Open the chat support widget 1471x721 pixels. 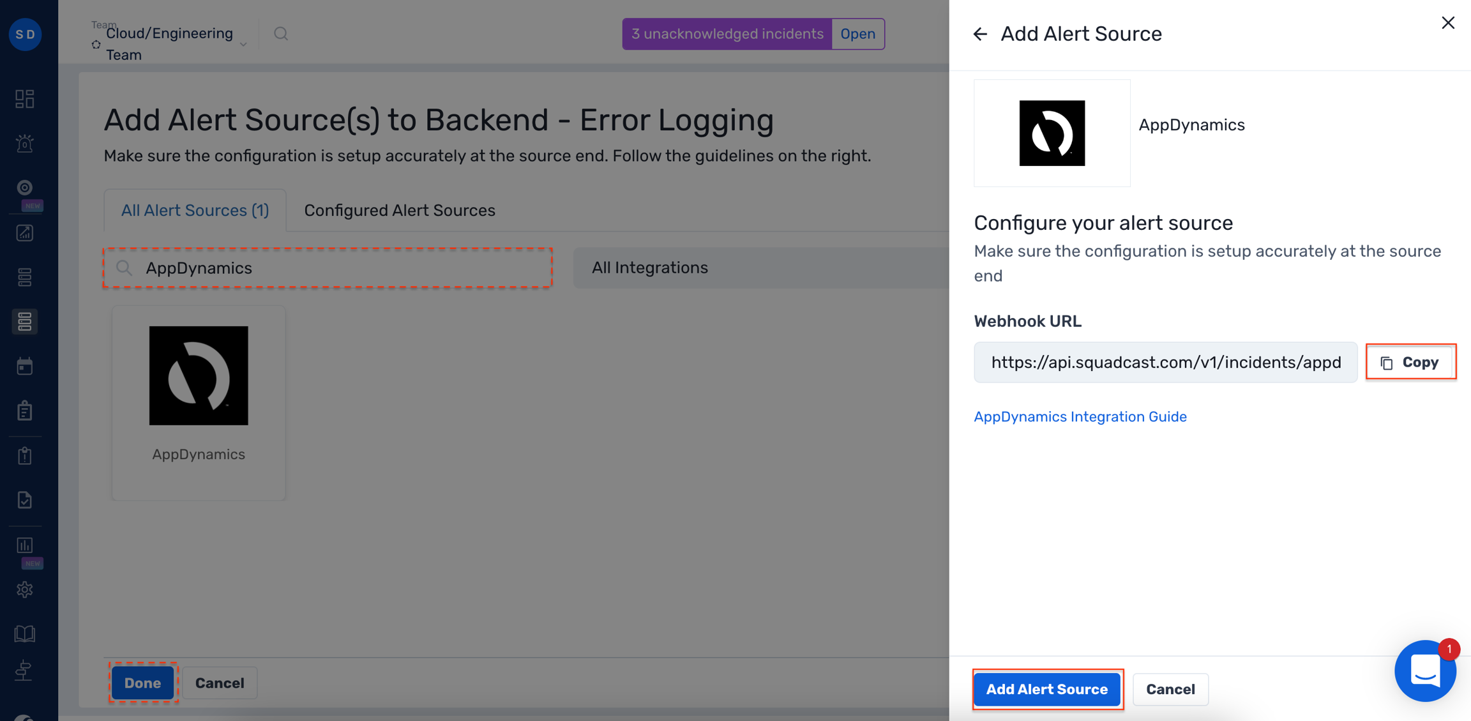1425,671
